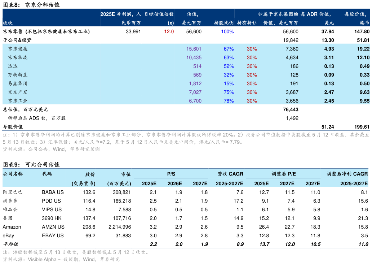Image resolution: width=372 pixels, height=264 pixels.
Task: Click the red 12.0 target multiple value
Action: 169,31
